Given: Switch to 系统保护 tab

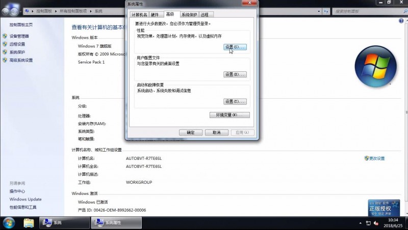Looking at the screenshot, I should coord(189,15).
